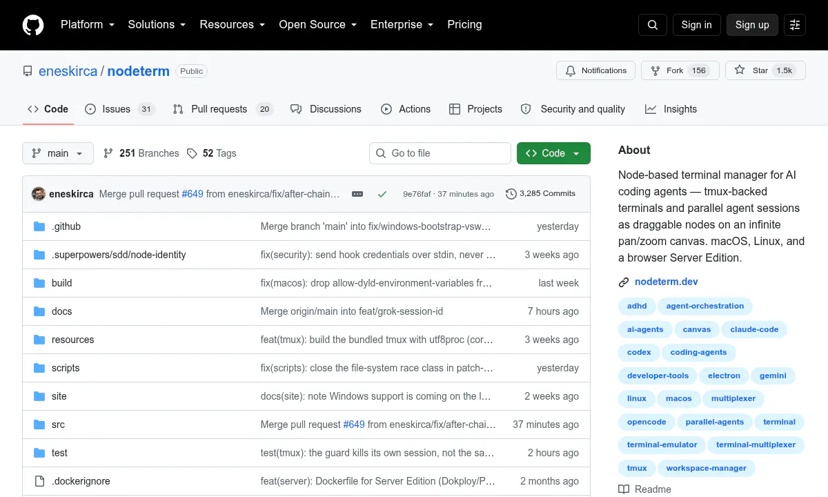Open the nodeterm repository link
Viewport: 828px width, 497px height.
tap(138, 71)
